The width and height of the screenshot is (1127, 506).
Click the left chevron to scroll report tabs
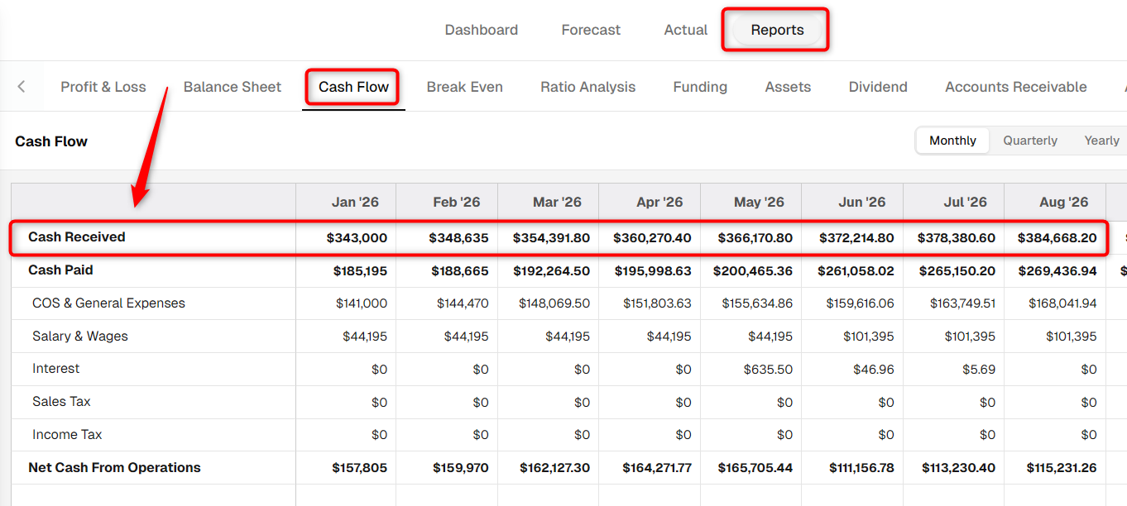pyautogui.click(x=22, y=87)
